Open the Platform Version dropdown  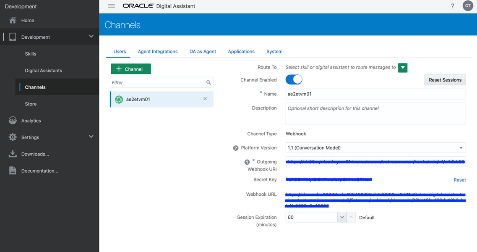tap(461, 148)
